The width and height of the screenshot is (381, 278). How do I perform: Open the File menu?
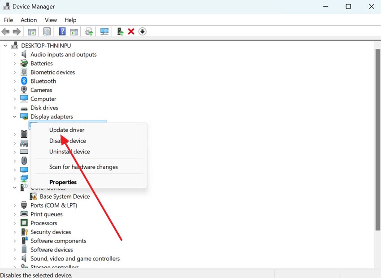coord(9,20)
